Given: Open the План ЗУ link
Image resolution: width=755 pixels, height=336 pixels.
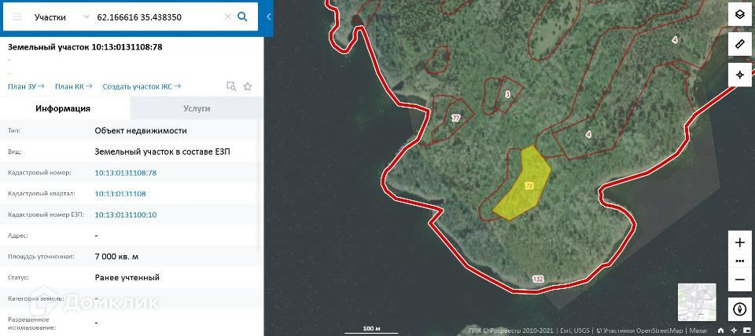Looking at the screenshot, I should click(26, 86).
